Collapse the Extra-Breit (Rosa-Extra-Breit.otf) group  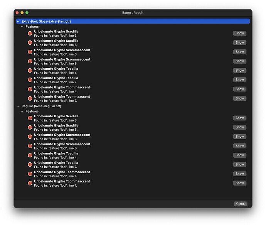tap(18, 21)
